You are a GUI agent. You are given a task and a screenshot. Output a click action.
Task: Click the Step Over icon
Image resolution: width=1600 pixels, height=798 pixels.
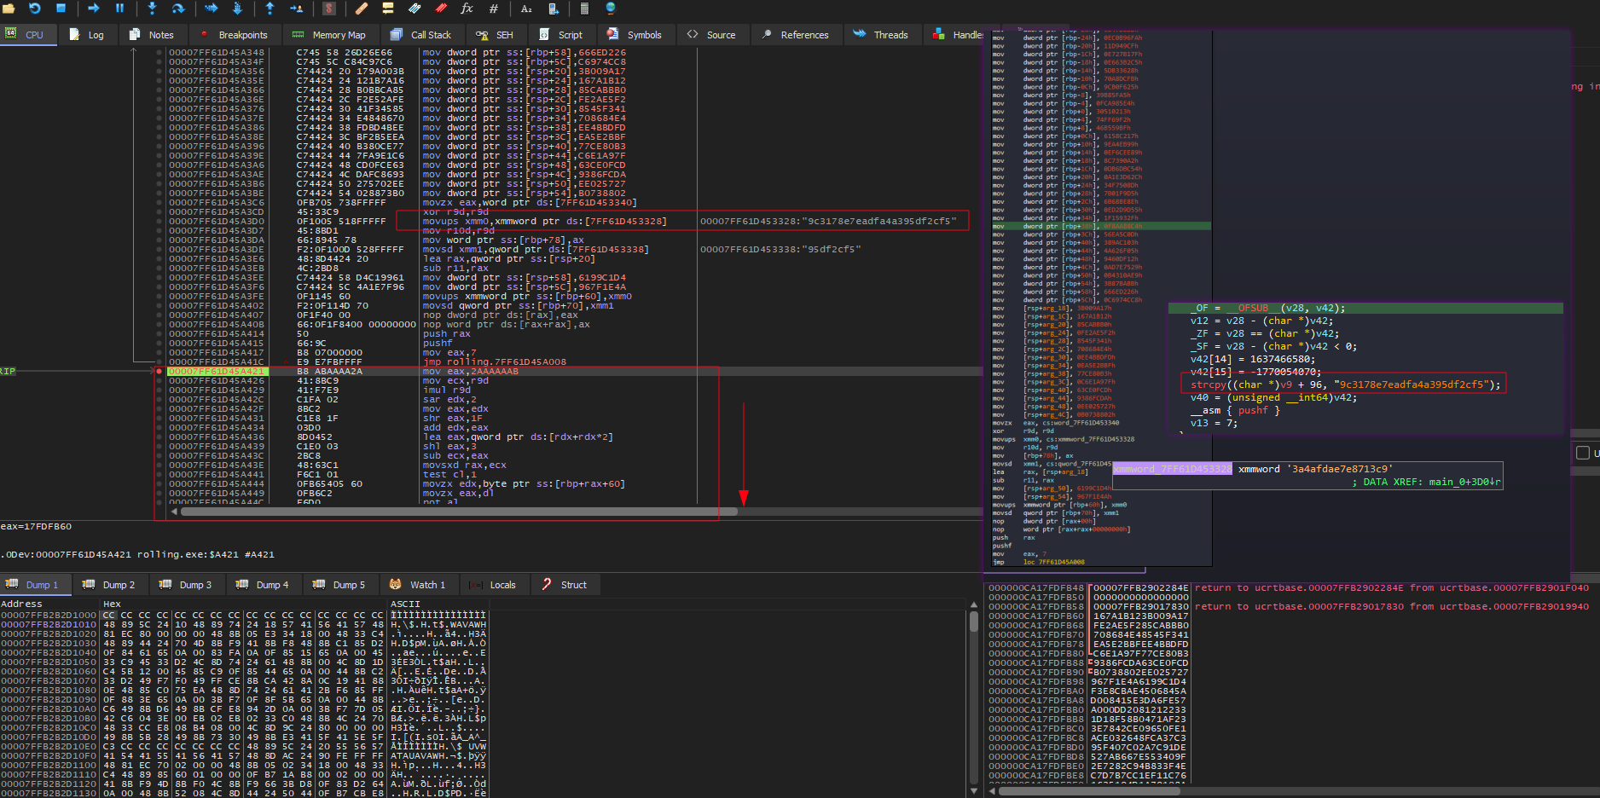pos(178,9)
